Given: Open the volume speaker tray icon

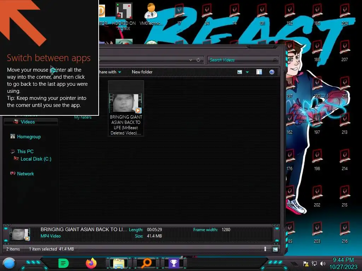Looking at the screenshot, I should pos(322,264).
